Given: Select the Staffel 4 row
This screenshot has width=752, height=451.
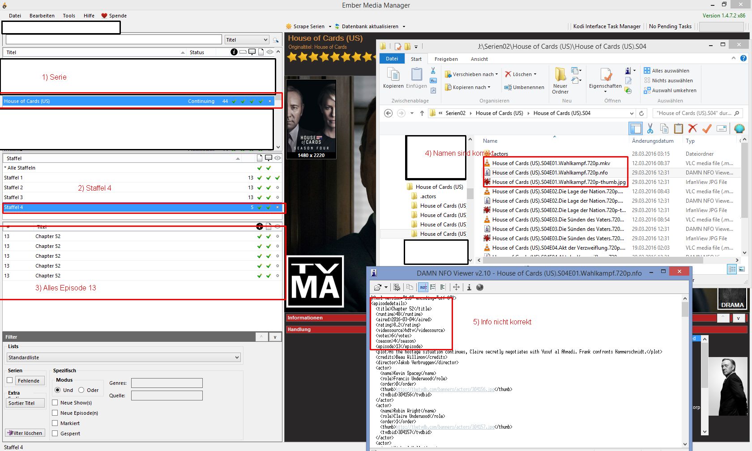Looking at the screenshot, I should 142,207.
